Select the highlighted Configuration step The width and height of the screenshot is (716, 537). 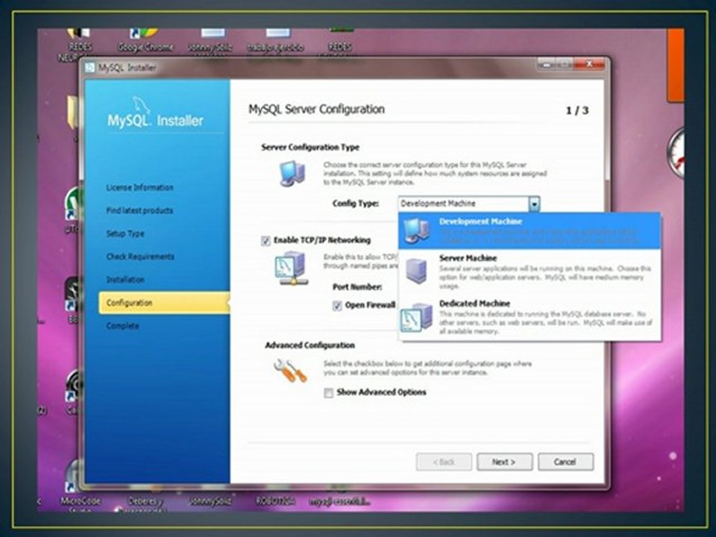pyautogui.click(x=164, y=303)
